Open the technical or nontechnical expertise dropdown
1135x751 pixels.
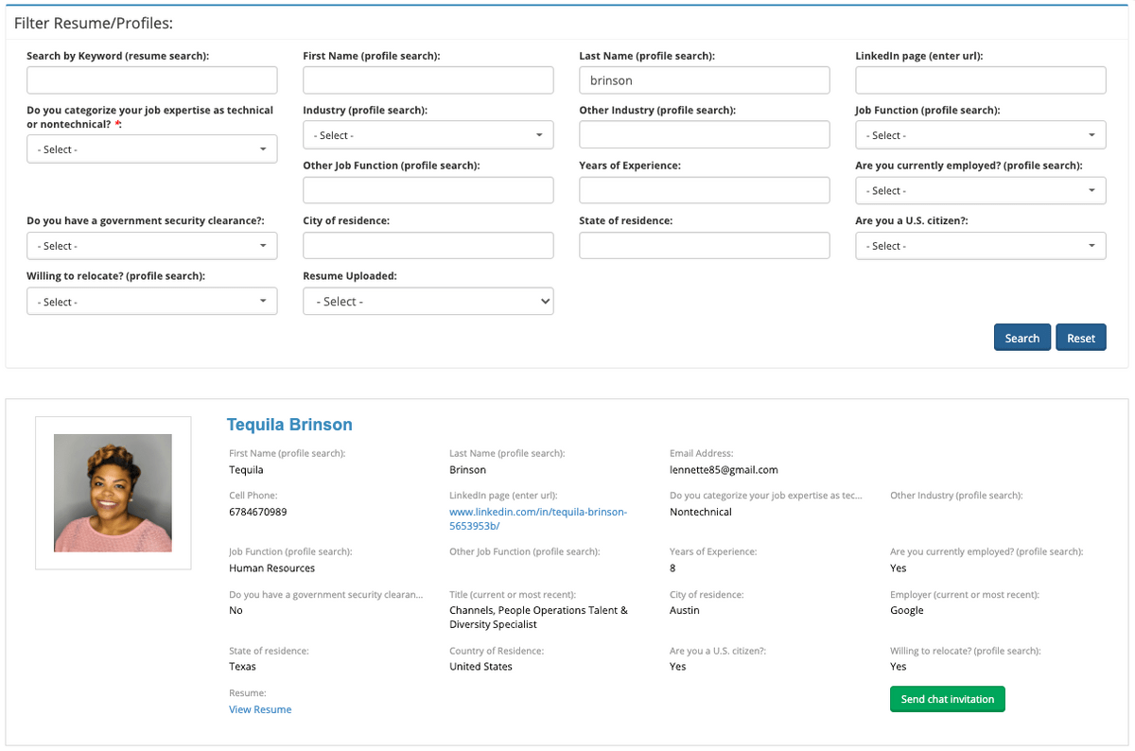(x=151, y=149)
